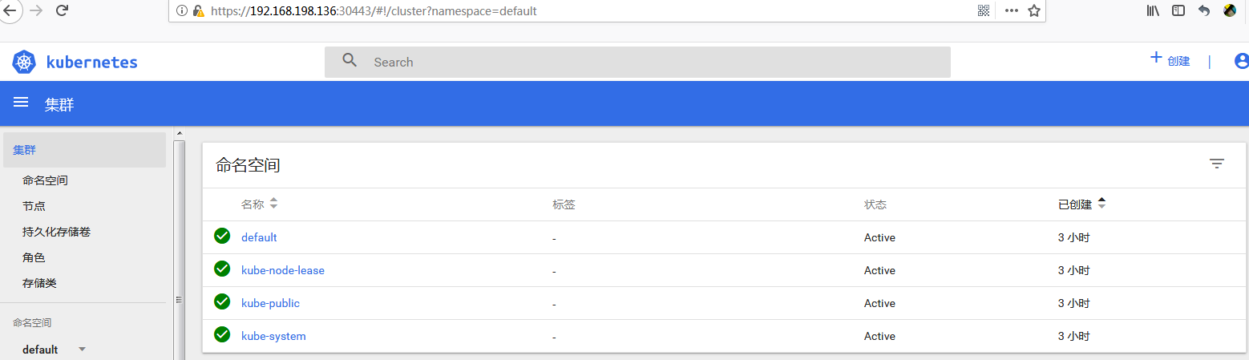Screen dimensions: 1249x360
Task: Toggle browser sidebar view icon
Action: pos(1178,10)
